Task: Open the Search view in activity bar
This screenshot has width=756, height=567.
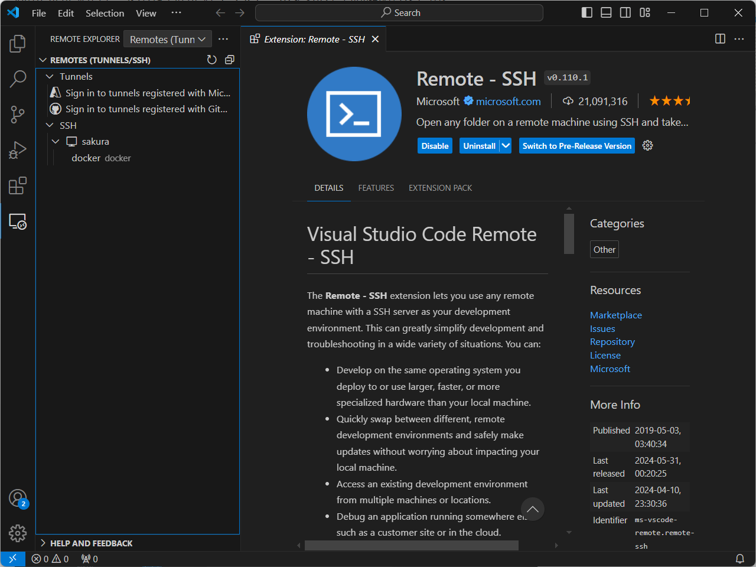Action: 18,79
